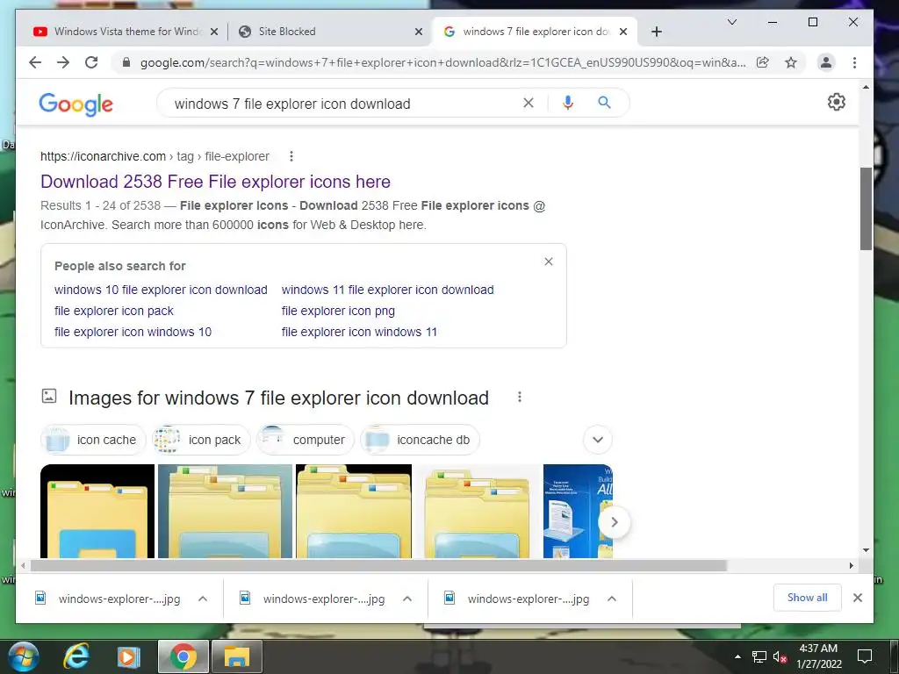The image size is (899, 674).
Task: Bookmark this page with the star icon
Action: [791, 62]
